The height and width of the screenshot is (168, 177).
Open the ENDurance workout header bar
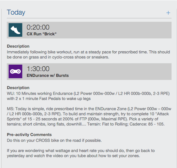[89, 71]
